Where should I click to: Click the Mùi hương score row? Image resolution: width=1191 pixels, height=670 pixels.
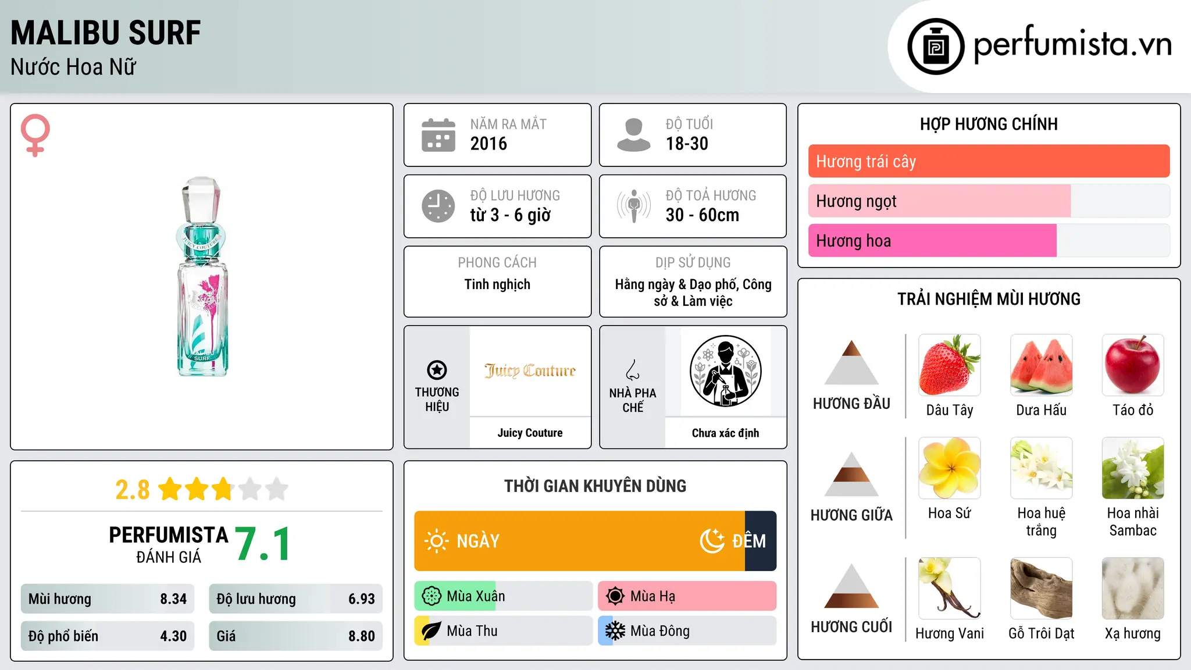click(108, 598)
